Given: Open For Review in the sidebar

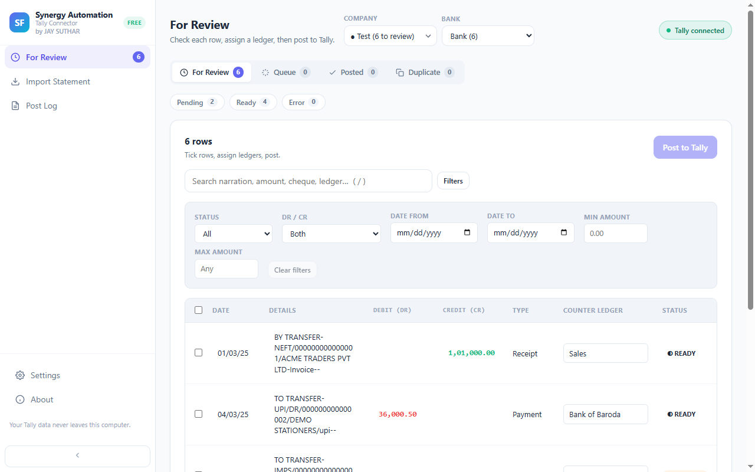Looking at the screenshot, I should pyautogui.click(x=77, y=57).
